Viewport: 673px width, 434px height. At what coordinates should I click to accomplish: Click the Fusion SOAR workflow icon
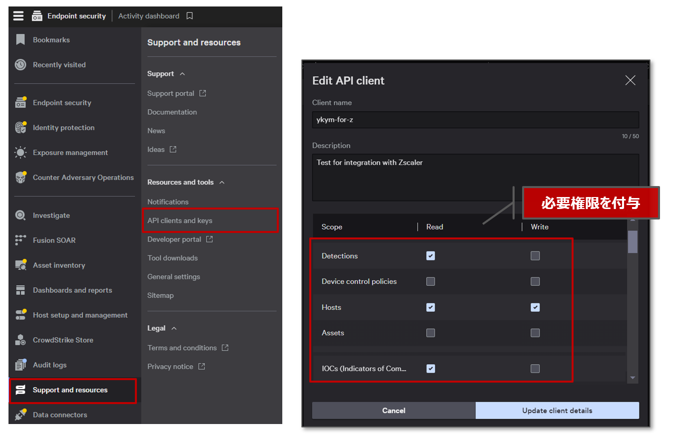click(20, 240)
